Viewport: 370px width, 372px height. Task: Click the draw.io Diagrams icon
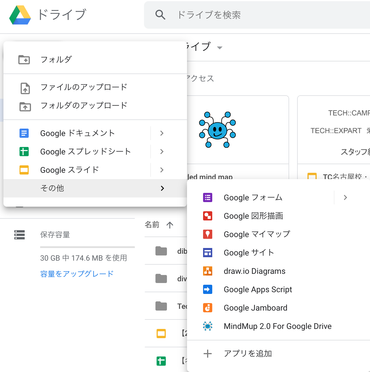click(208, 271)
